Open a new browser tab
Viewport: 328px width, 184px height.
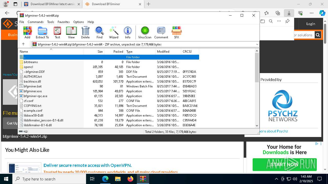pyautogui.click(x=148, y=4)
